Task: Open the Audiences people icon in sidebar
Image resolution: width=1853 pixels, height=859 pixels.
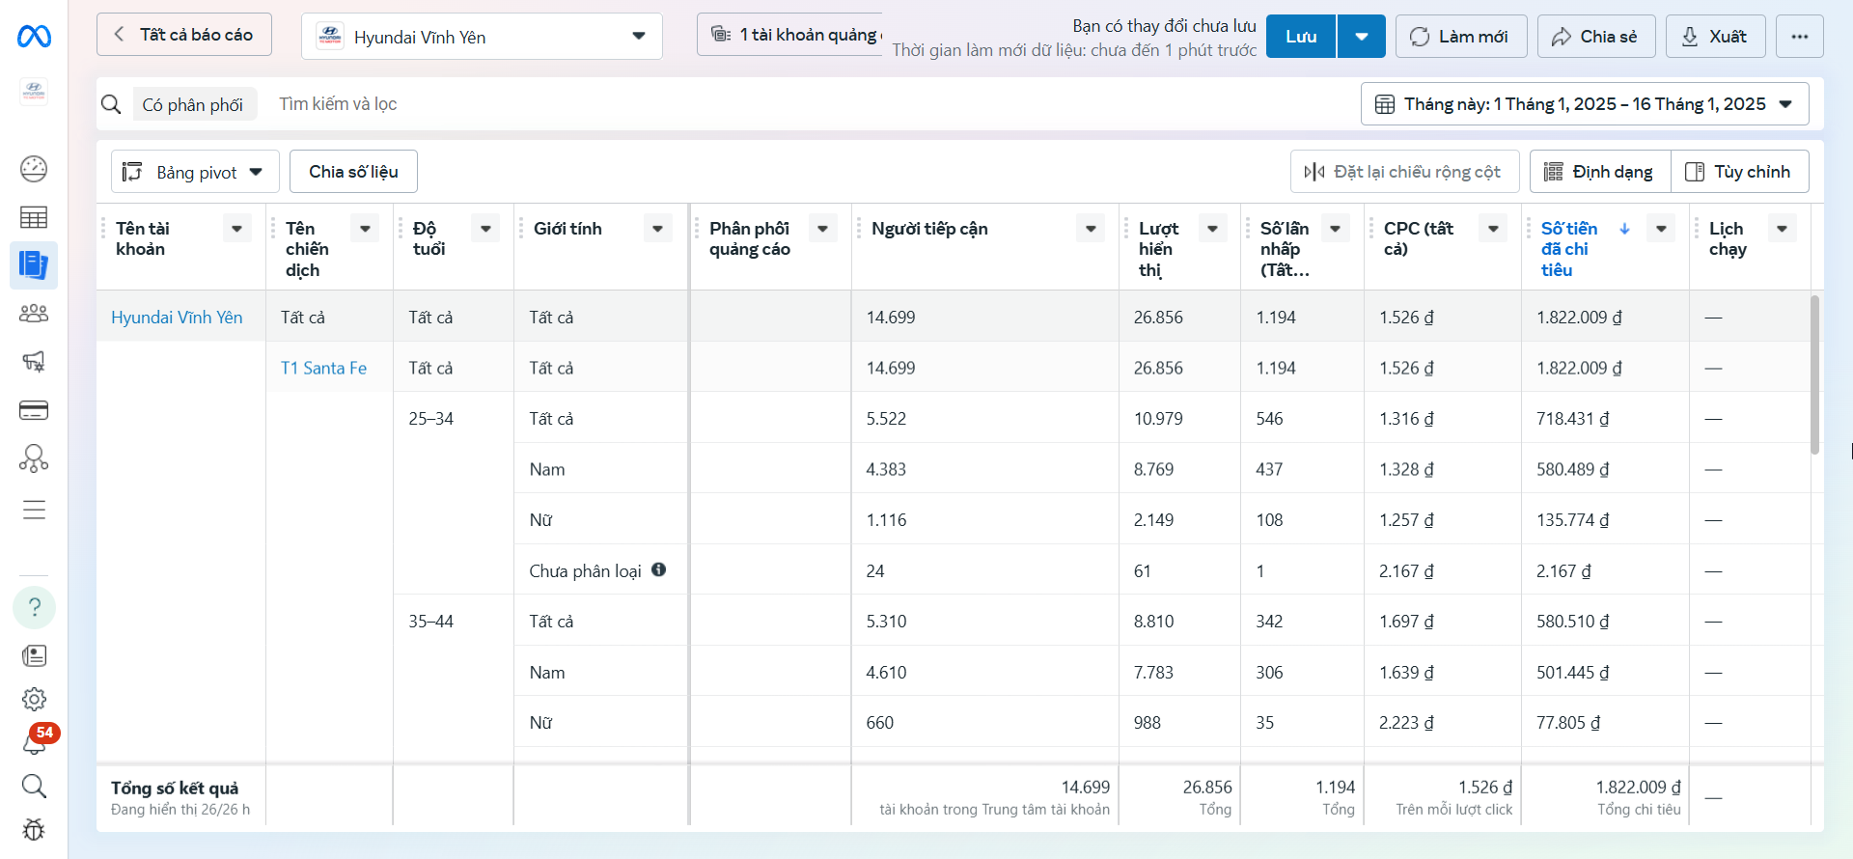Action: [x=34, y=314]
